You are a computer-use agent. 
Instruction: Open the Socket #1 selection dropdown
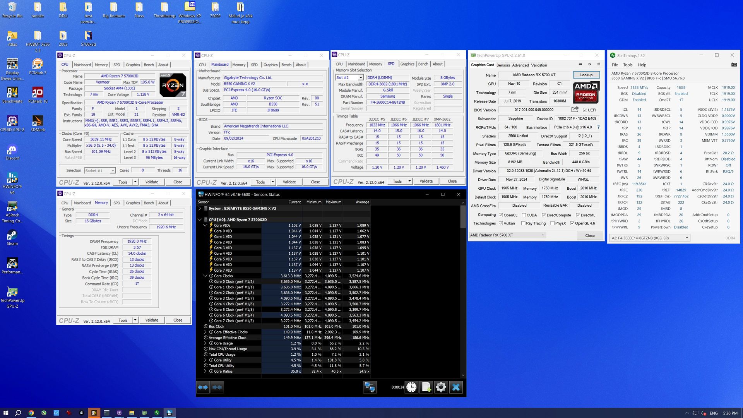click(100, 170)
